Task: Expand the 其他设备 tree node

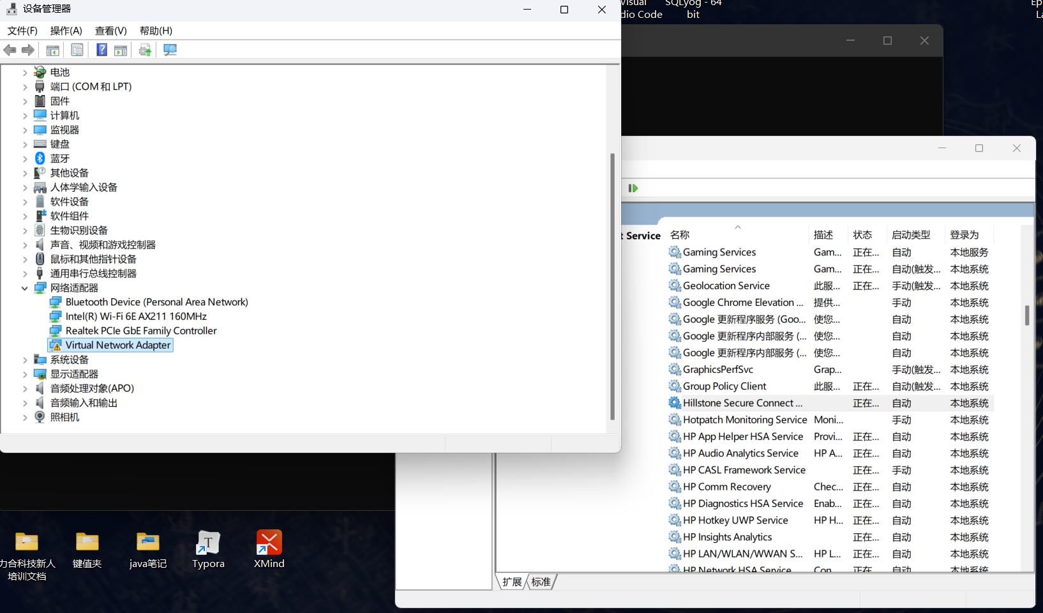Action: pos(25,173)
